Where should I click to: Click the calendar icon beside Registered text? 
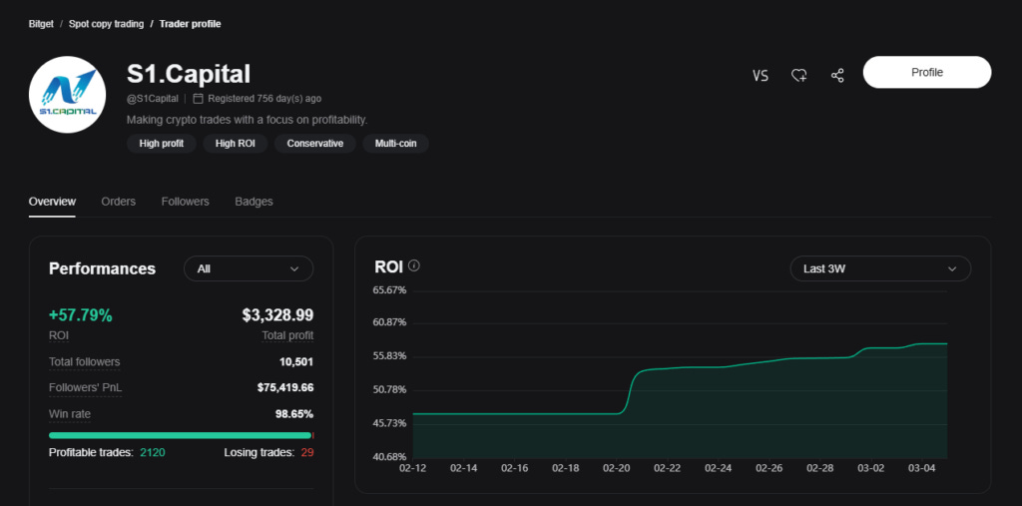pos(199,99)
